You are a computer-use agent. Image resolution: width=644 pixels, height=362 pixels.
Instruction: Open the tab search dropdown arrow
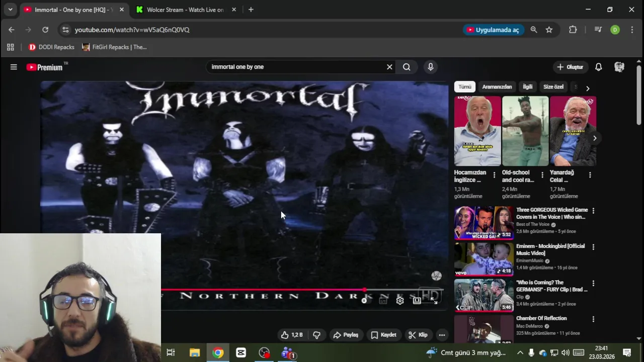pyautogui.click(x=10, y=10)
